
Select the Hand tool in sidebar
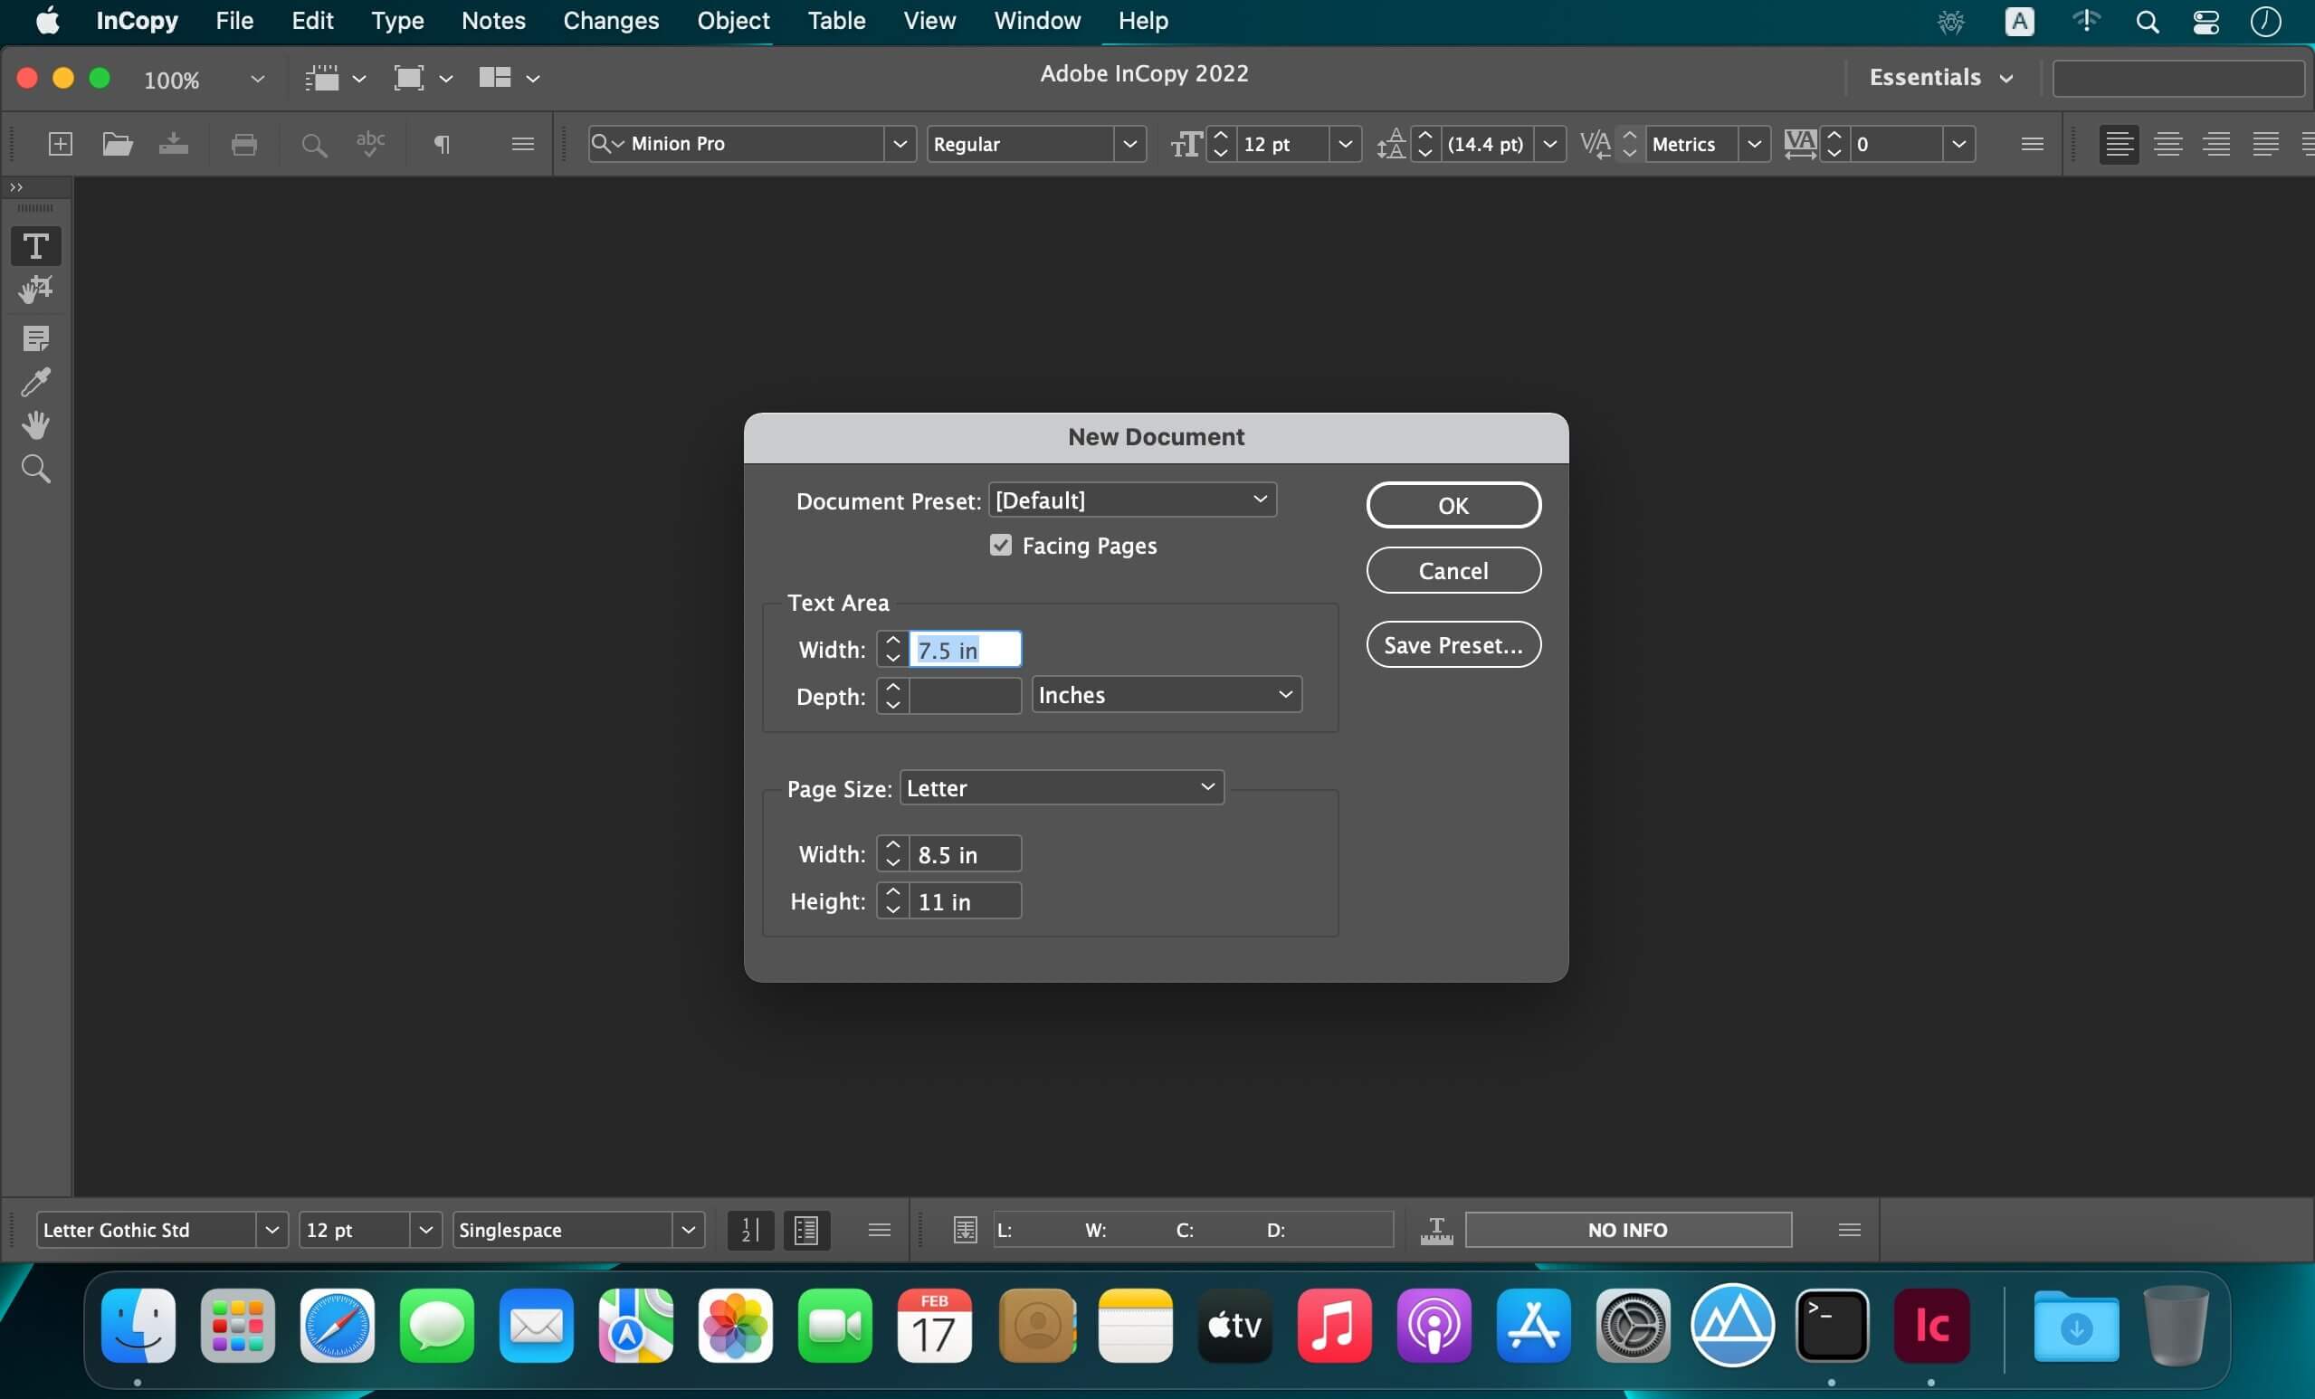(34, 424)
